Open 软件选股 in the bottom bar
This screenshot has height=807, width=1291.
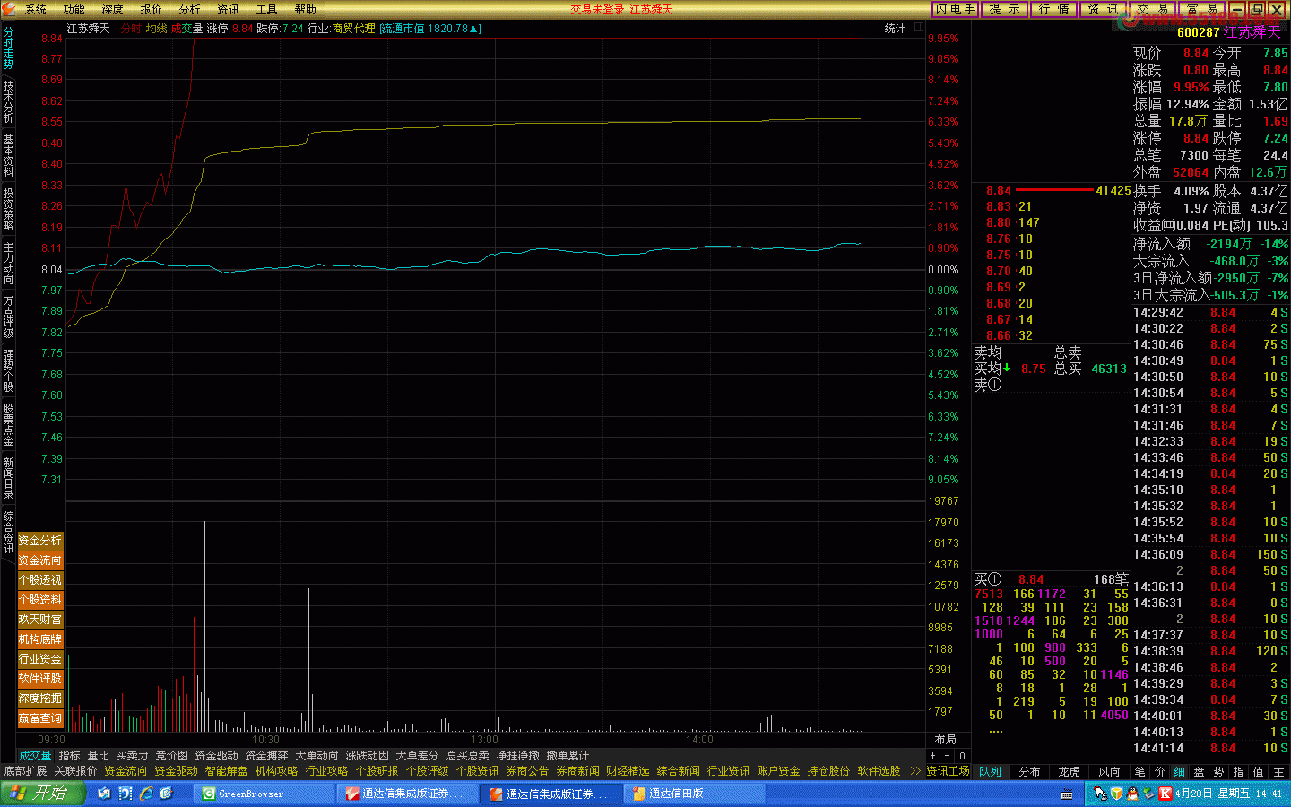(x=879, y=771)
